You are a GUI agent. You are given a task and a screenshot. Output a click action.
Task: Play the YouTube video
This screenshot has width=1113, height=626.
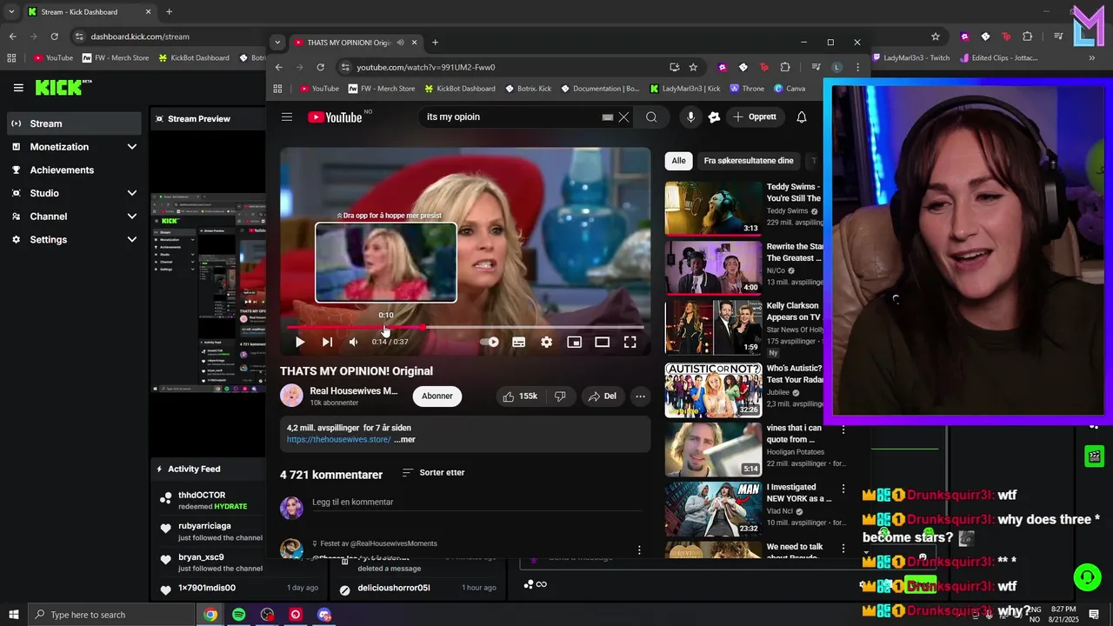300,342
